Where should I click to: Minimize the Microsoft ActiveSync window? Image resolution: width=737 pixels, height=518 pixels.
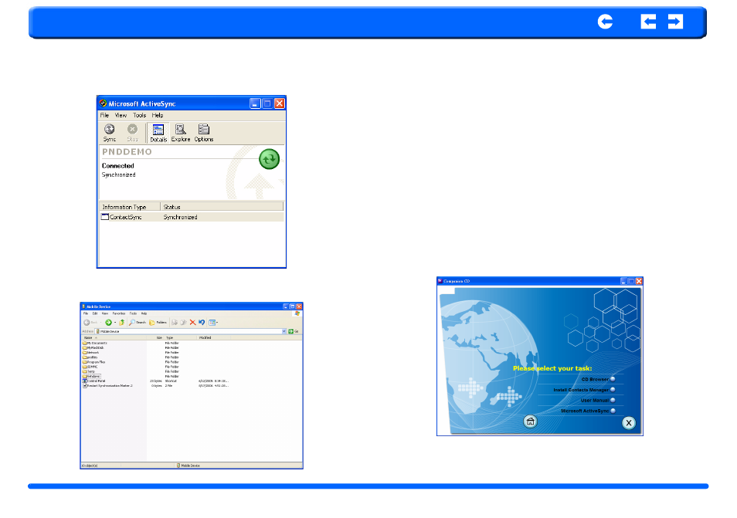pyautogui.click(x=255, y=103)
